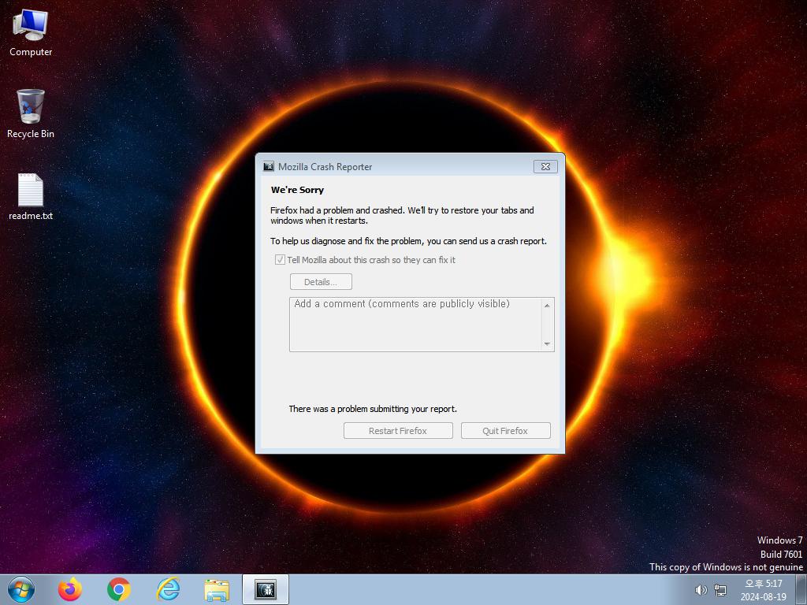Screen dimensions: 807x605
Task: Open the Computer desktop icon
Action: pyautogui.click(x=31, y=32)
